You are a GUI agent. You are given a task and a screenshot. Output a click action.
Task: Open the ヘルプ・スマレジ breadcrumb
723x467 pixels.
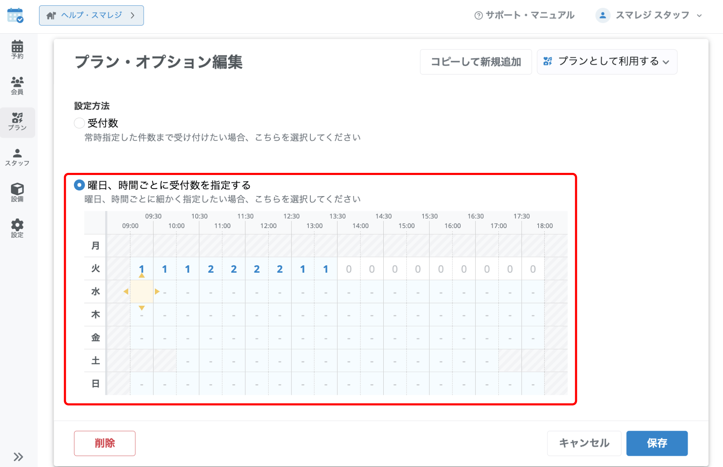92,15
